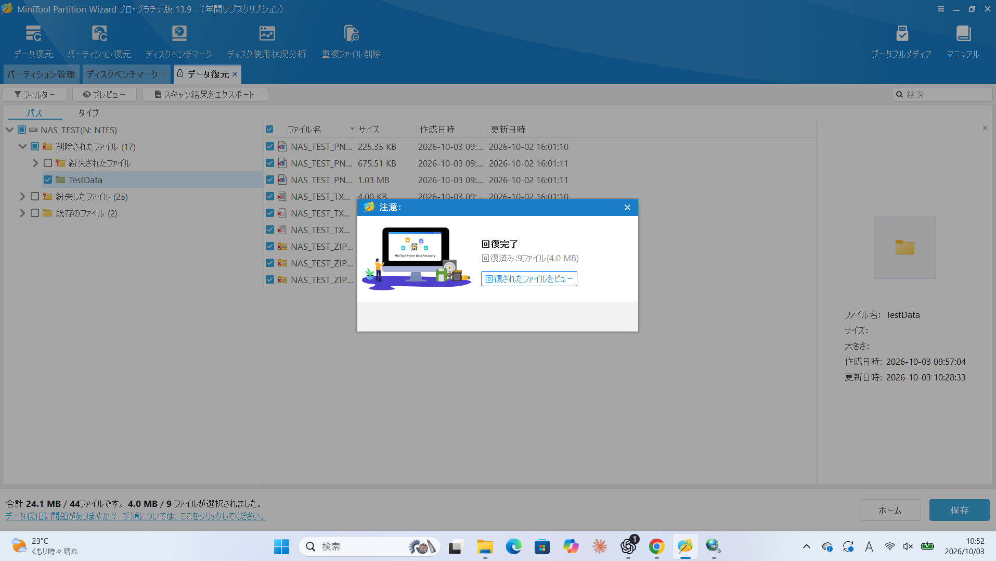Image resolution: width=996 pixels, height=561 pixels.
Task: Click the taskbar 検索 box
Action: (x=369, y=546)
